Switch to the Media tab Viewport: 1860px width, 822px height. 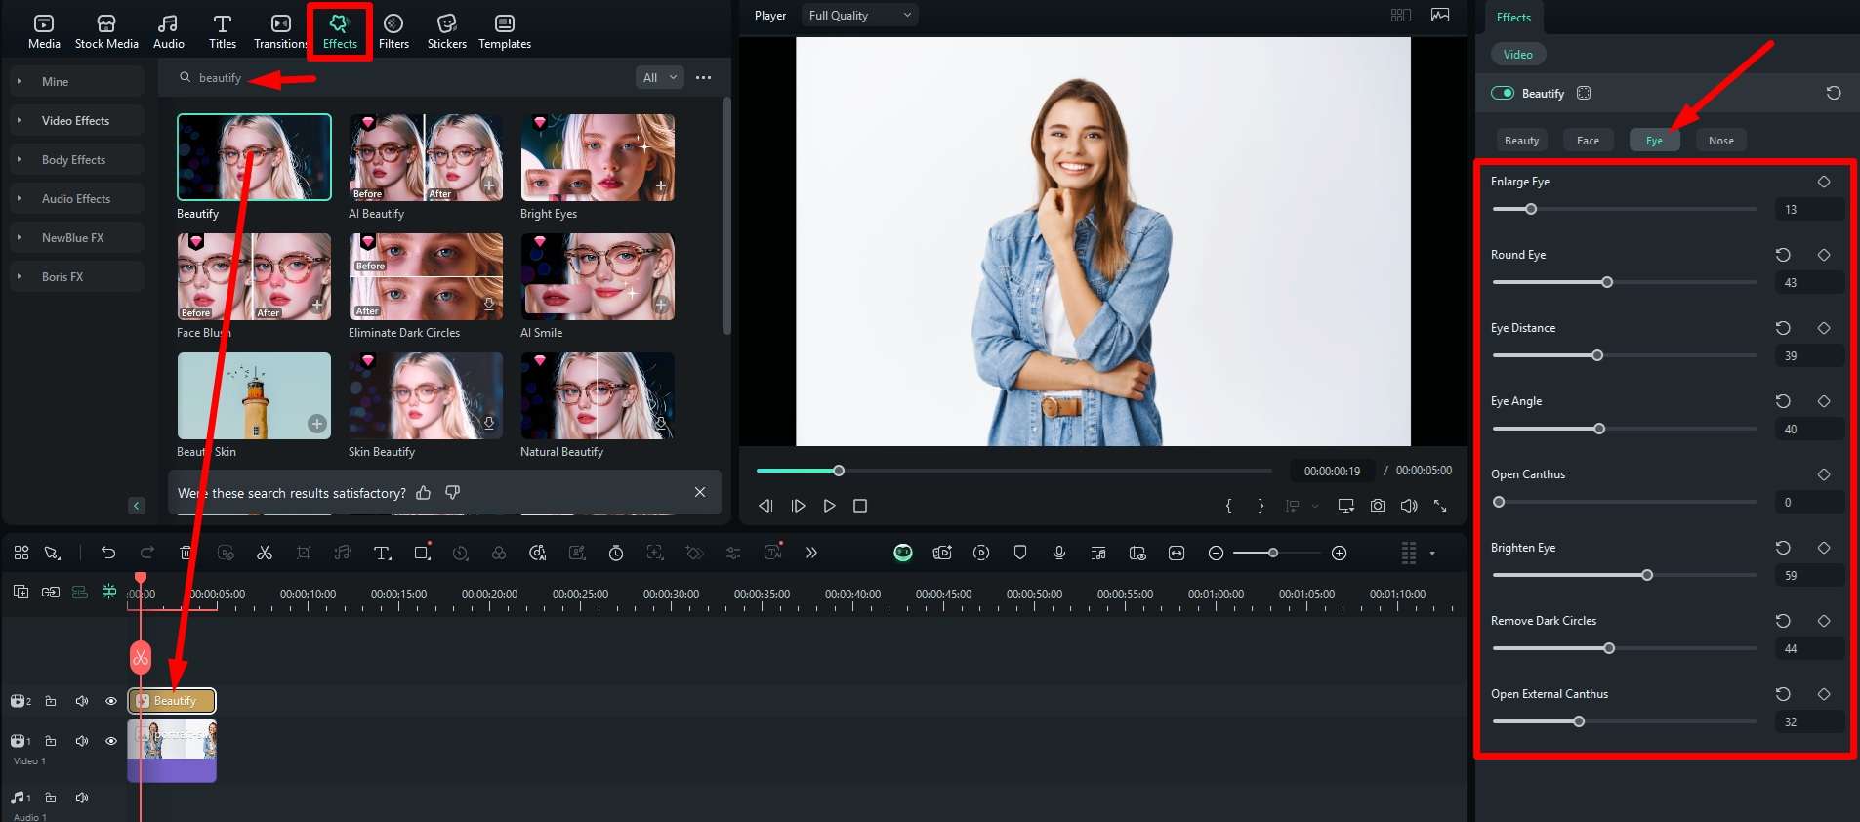(44, 31)
